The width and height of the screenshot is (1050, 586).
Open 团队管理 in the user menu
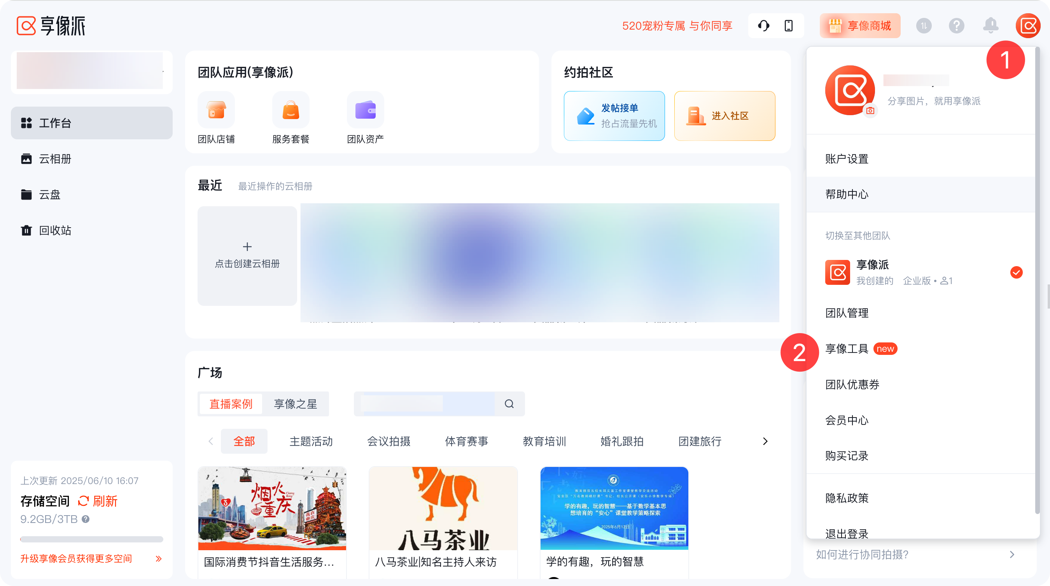tap(920, 313)
